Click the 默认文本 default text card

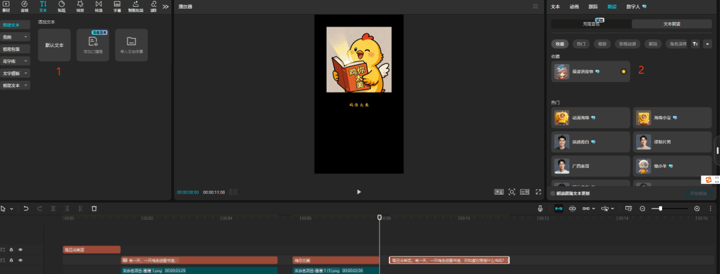coord(54,45)
